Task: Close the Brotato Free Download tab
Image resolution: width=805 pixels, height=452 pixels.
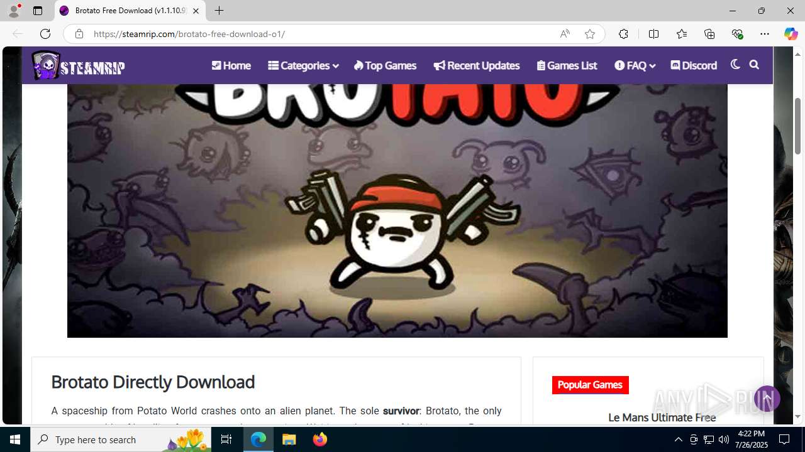Action: 196,11
